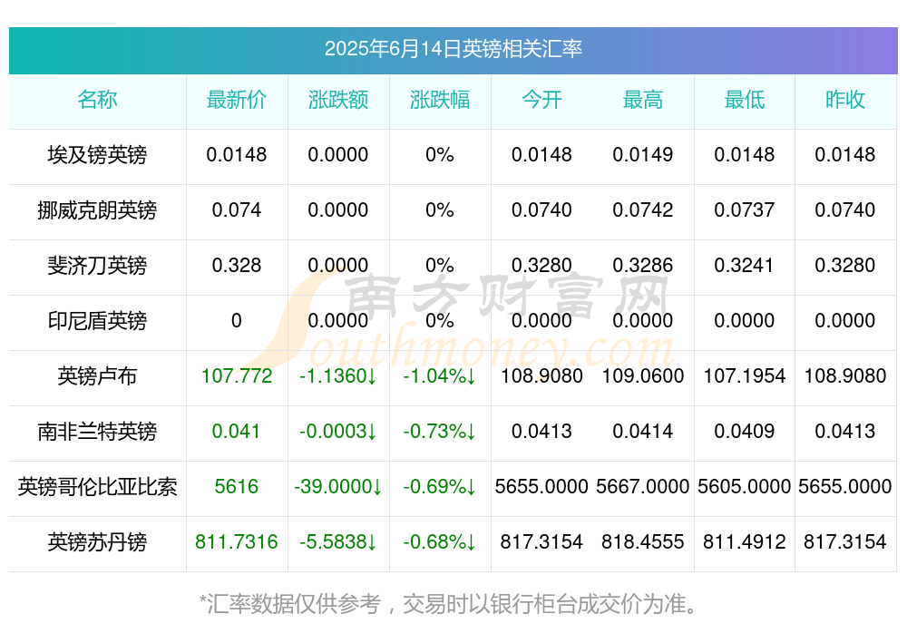Viewport: 907px width, 633px height.
Task: Select low value 0.3241 for 斐济刀英镑
Action: 745,265
